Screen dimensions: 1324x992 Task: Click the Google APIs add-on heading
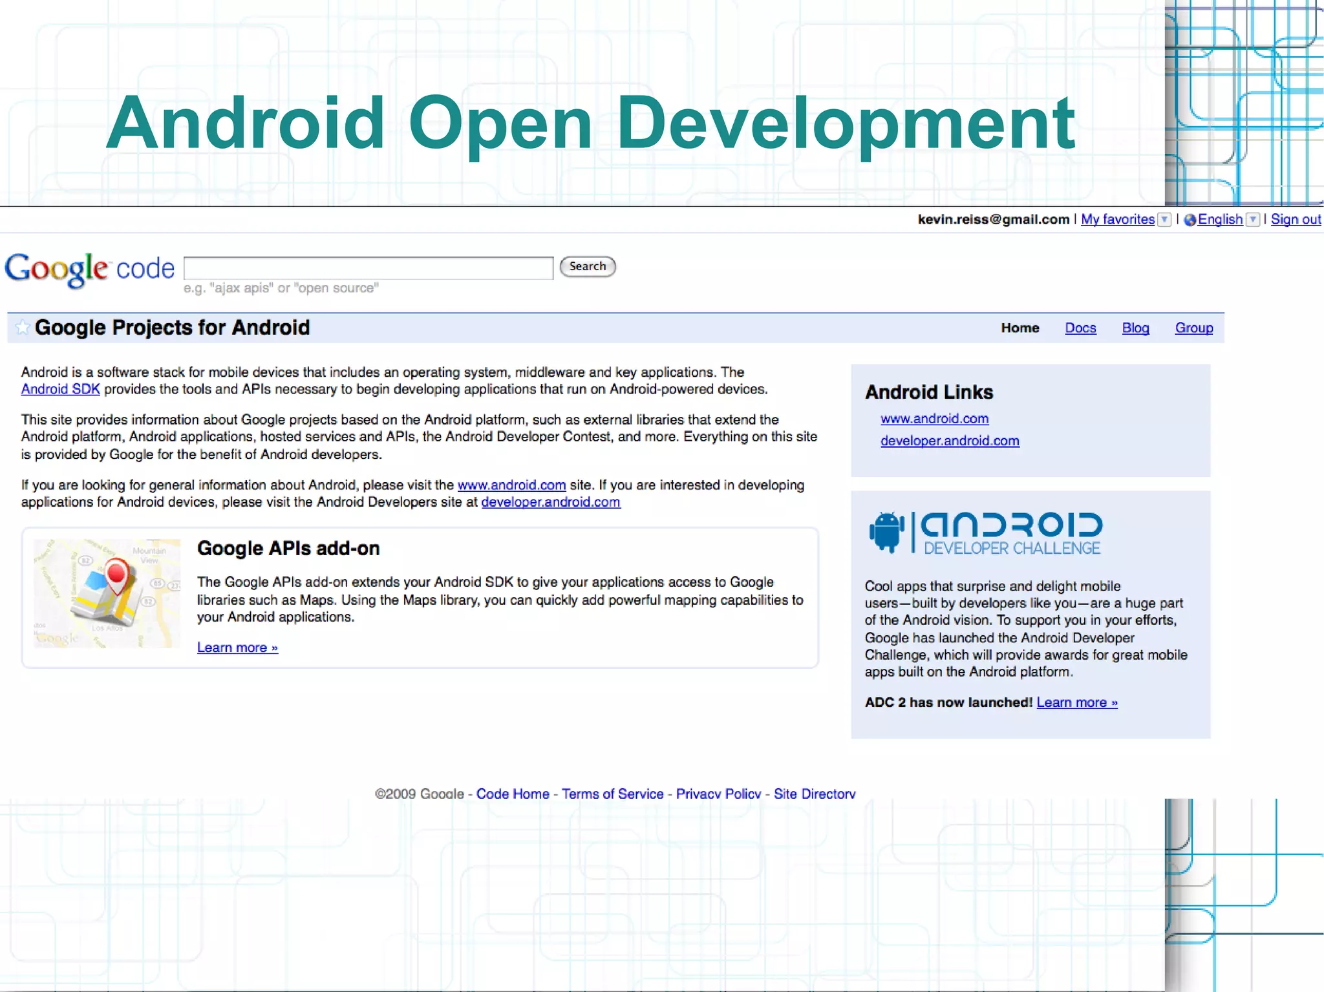[288, 548]
